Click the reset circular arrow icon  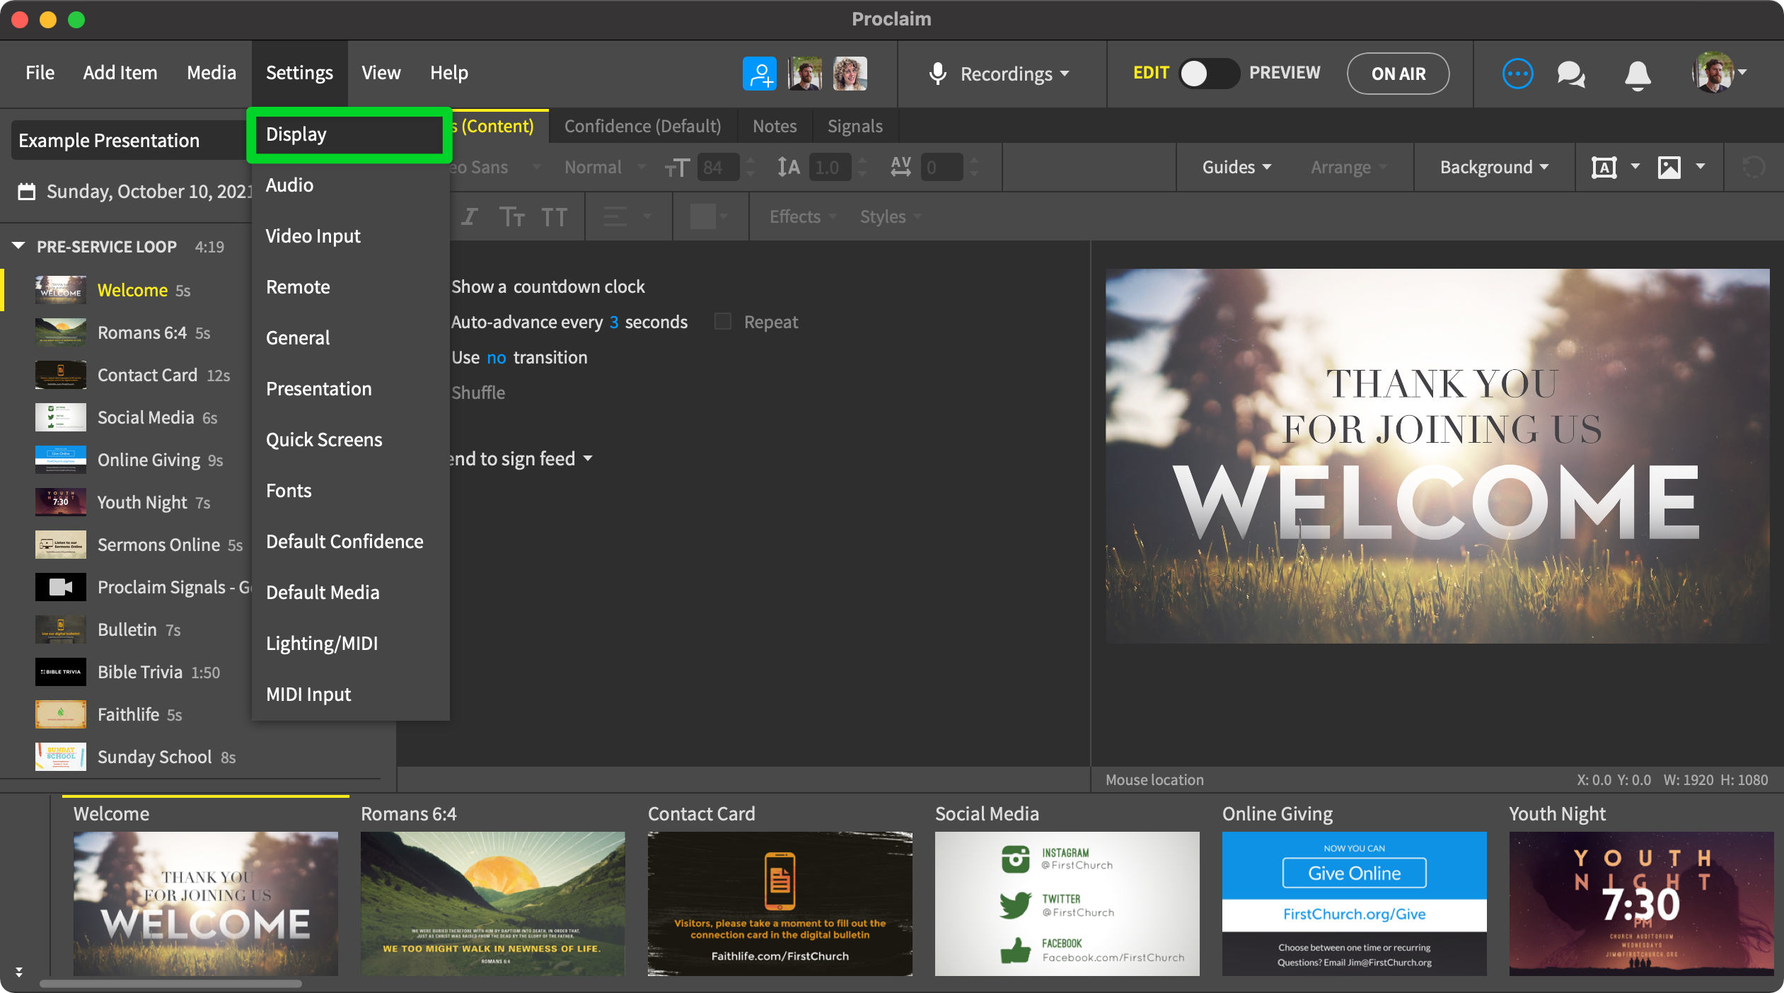[1754, 168]
